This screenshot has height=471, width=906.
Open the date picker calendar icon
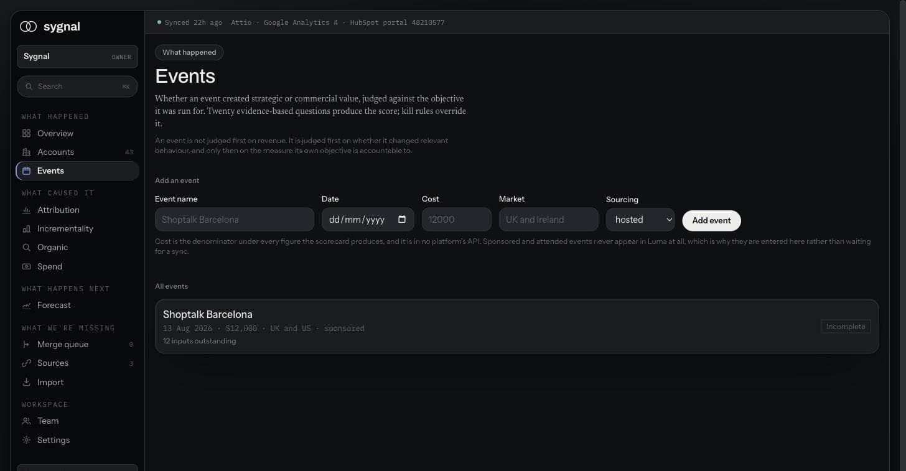click(x=402, y=219)
